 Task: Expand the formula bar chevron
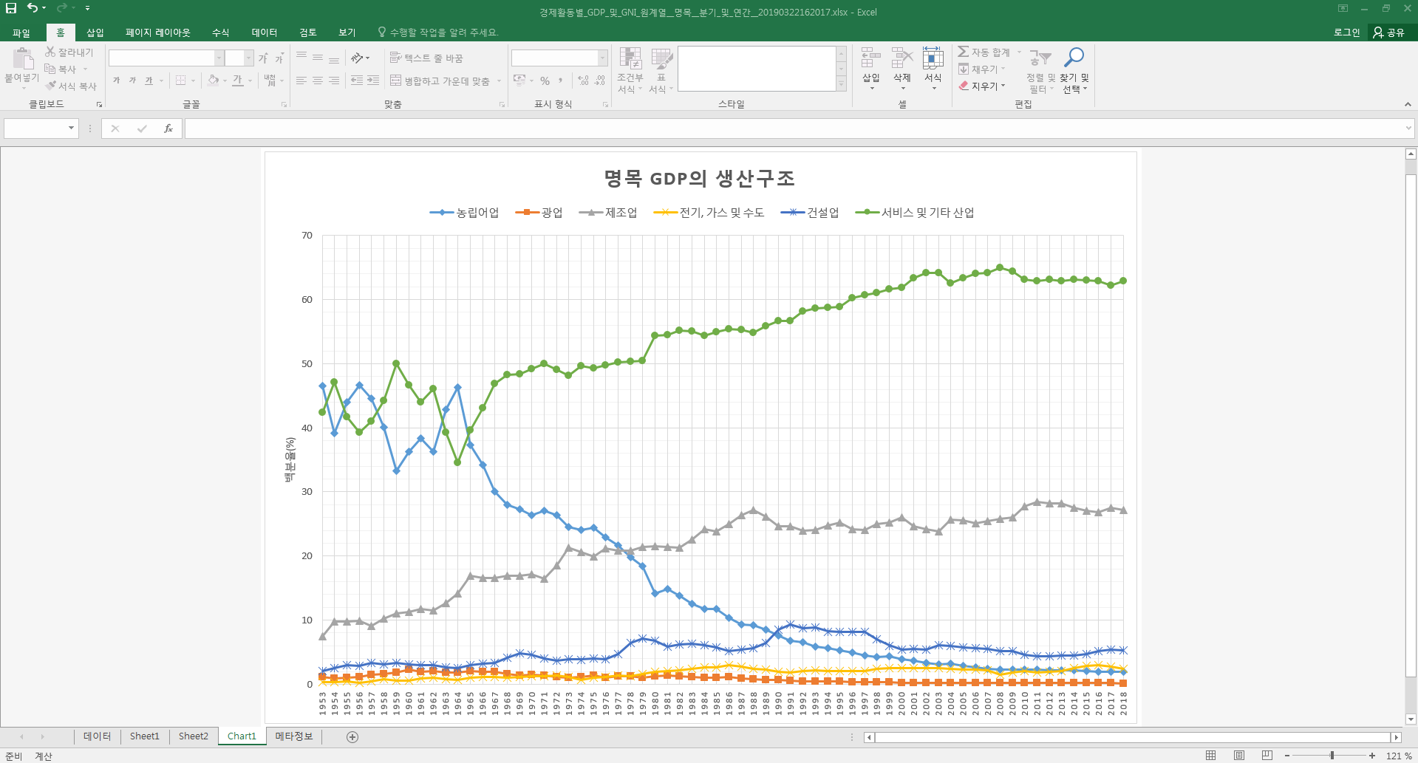pyautogui.click(x=1408, y=129)
